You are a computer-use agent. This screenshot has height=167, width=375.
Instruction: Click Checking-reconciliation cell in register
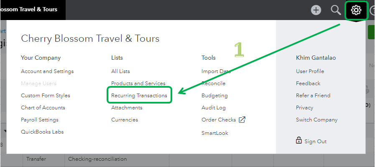tap(97, 159)
